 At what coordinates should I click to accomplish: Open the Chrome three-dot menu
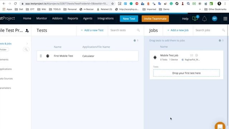(225, 4)
